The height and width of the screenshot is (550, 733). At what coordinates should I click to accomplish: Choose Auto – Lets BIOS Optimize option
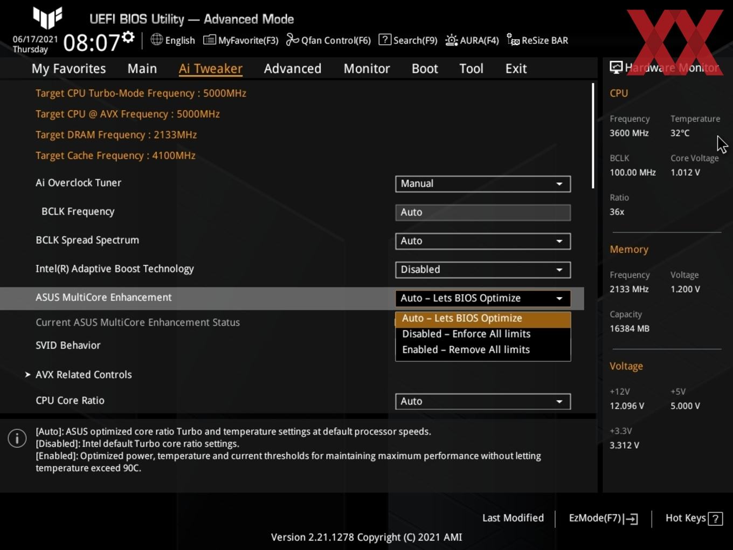pos(483,319)
